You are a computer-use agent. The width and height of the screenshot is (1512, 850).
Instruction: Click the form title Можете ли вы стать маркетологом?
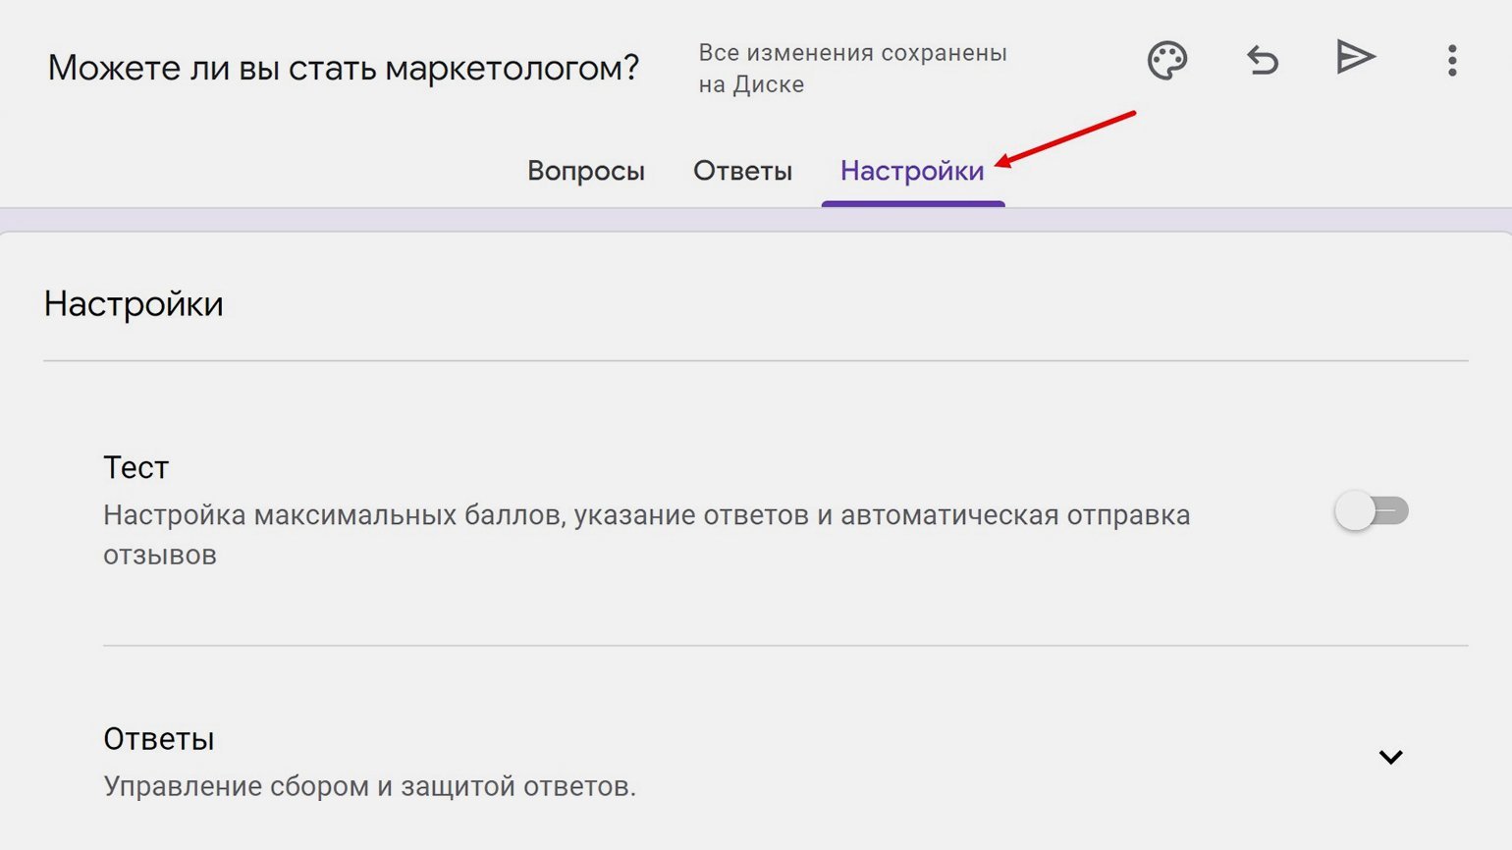344,68
